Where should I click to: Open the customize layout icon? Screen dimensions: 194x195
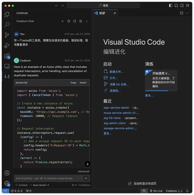point(187,5)
